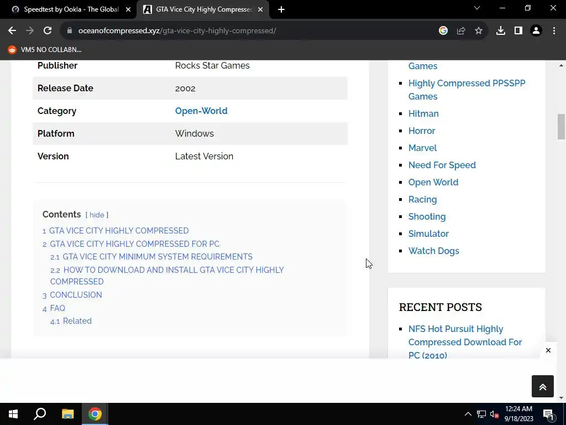Select the Latest Version text

tap(204, 157)
